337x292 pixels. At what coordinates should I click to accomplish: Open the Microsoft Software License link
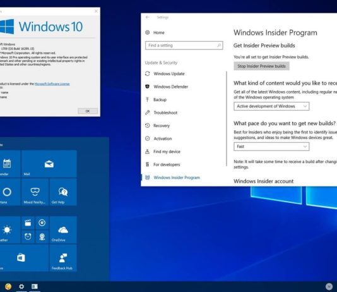(x=52, y=84)
